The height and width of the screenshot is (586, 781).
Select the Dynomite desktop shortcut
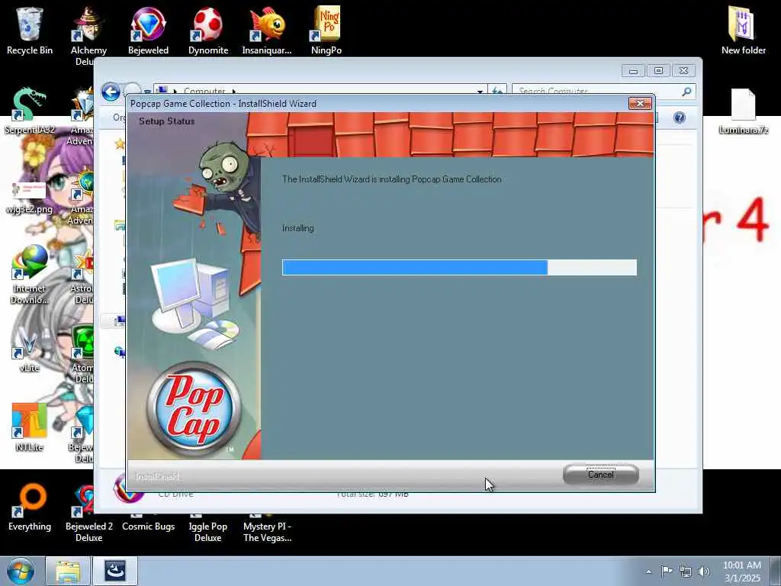click(x=208, y=31)
